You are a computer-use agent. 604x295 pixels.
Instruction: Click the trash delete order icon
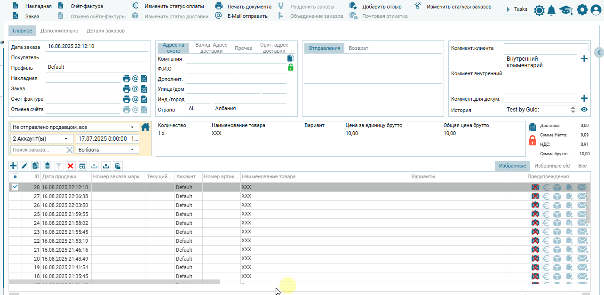(x=48, y=166)
